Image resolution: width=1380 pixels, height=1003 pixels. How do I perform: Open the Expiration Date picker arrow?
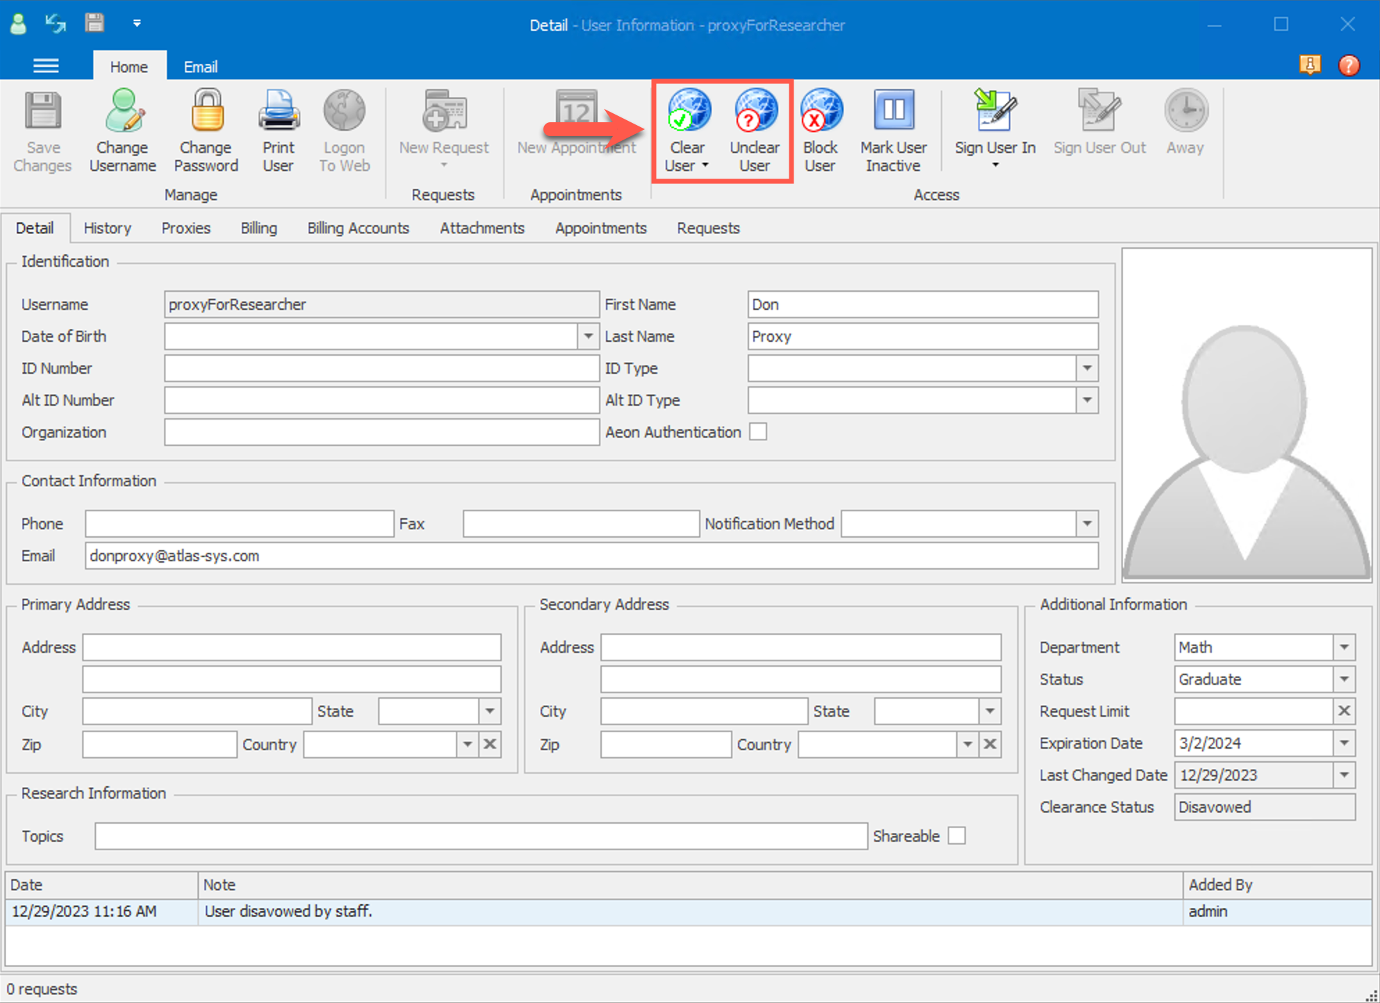1344,743
